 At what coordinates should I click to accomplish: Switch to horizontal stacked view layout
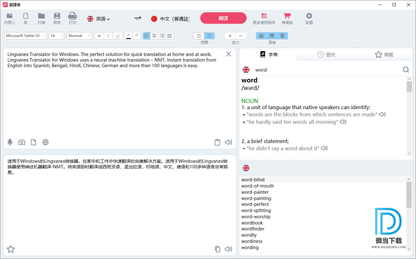point(199,36)
